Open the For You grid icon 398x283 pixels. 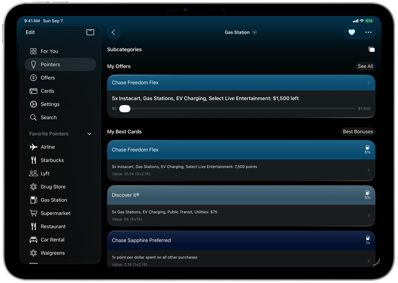tap(33, 51)
